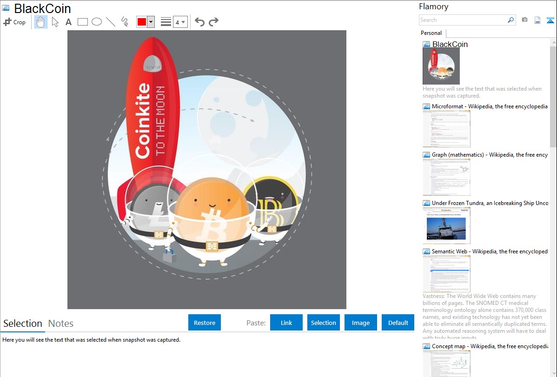
Task: Open the Under Frozen Tundra snapshot thumbnail
Action: tap(446, 225)
